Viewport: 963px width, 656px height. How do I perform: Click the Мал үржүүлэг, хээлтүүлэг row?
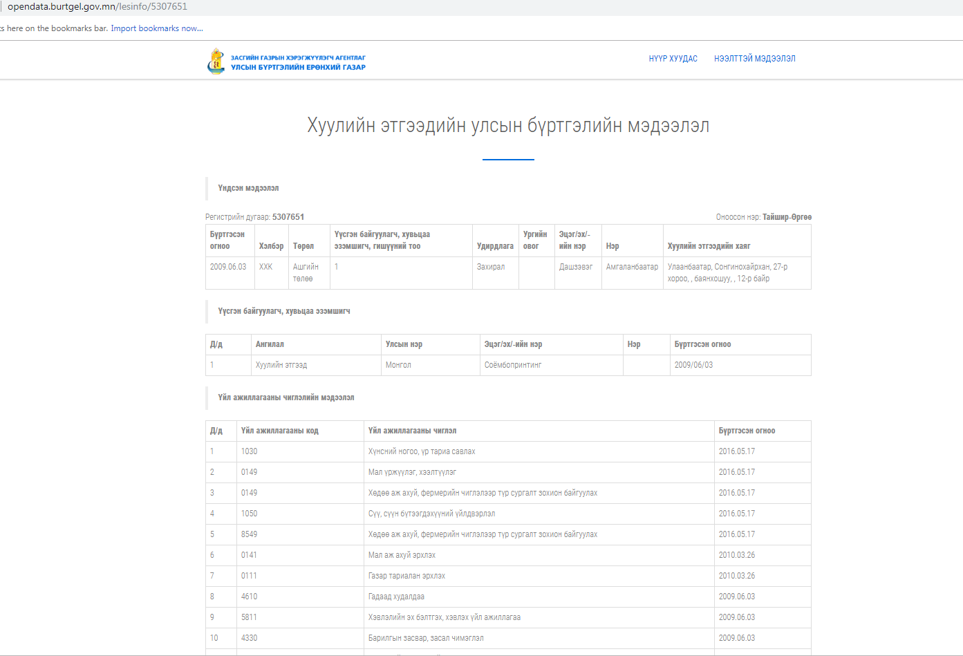(508, 472)
